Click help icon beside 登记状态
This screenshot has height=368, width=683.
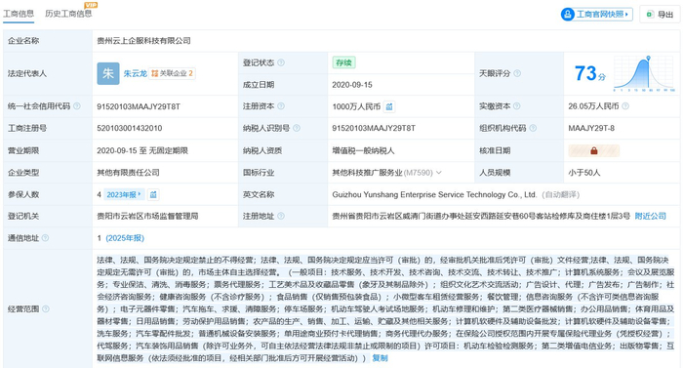(281, 62)
